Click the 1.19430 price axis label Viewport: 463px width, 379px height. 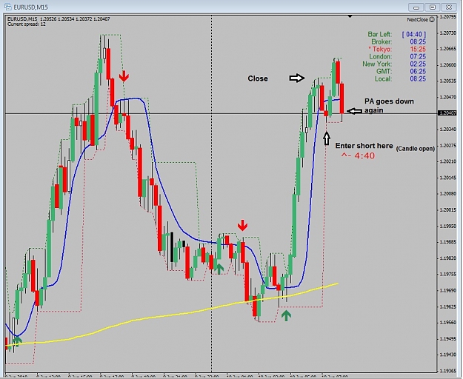[448, 355]
